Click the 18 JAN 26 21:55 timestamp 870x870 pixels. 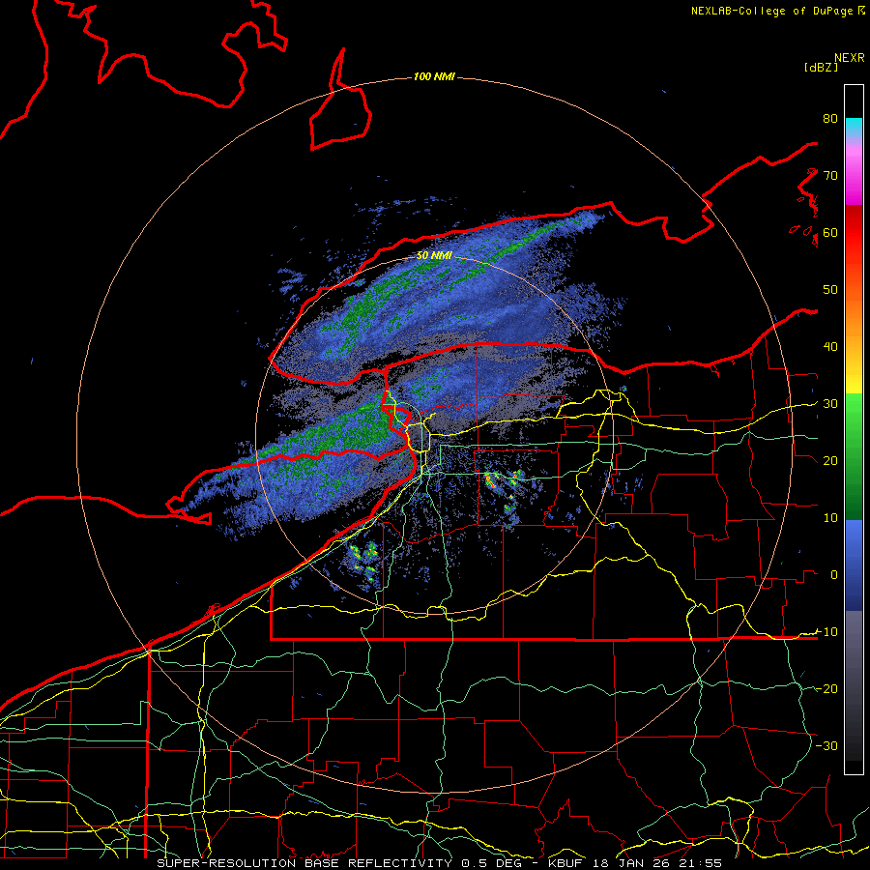point(657,863)
